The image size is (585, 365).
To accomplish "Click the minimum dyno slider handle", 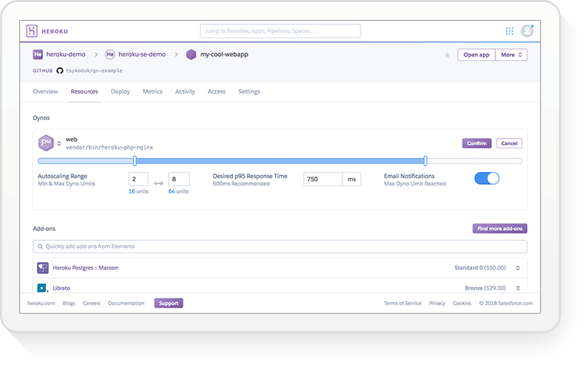I will pos(135,161).
